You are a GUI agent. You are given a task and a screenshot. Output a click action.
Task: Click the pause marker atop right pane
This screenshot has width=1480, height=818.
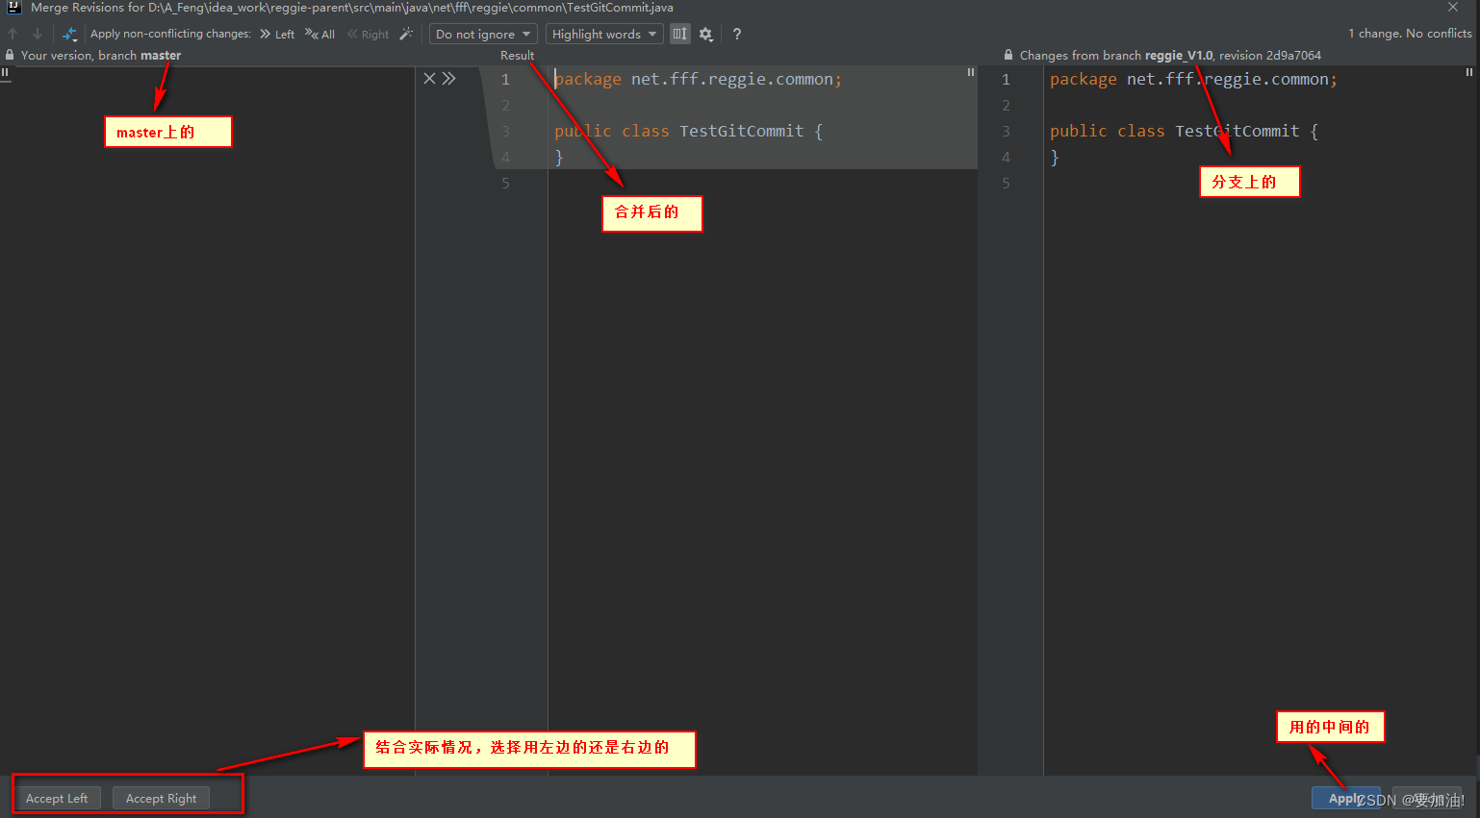tap(1469, 72)
